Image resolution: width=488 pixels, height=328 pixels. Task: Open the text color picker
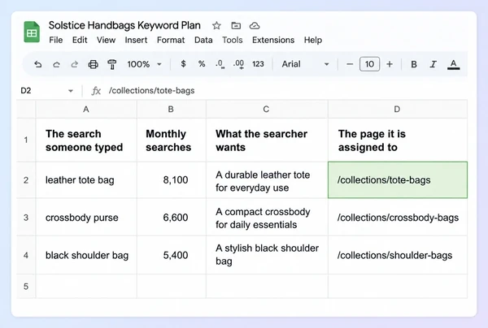pos(454,65)
